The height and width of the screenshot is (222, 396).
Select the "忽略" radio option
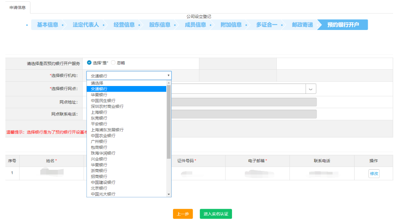coord(113,63)
